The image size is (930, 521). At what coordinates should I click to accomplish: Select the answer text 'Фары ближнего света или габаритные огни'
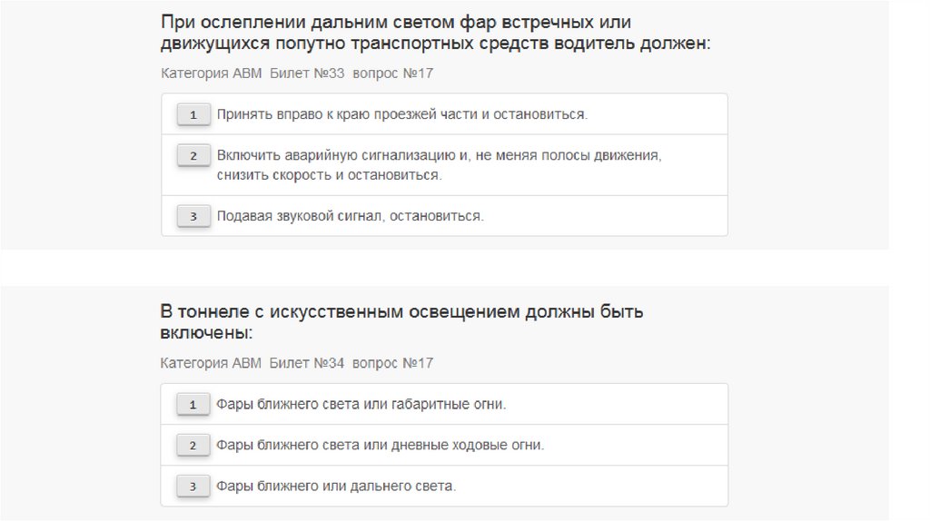click(x=361, y=405)
